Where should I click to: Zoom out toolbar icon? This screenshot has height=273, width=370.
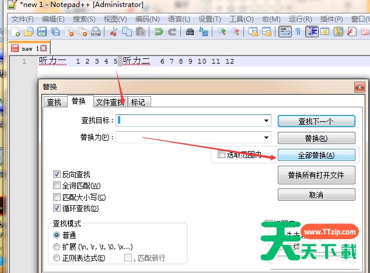tap(235, 32)
